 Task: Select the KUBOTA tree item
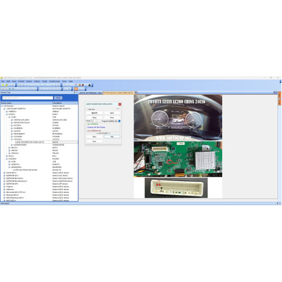(15, 164)
